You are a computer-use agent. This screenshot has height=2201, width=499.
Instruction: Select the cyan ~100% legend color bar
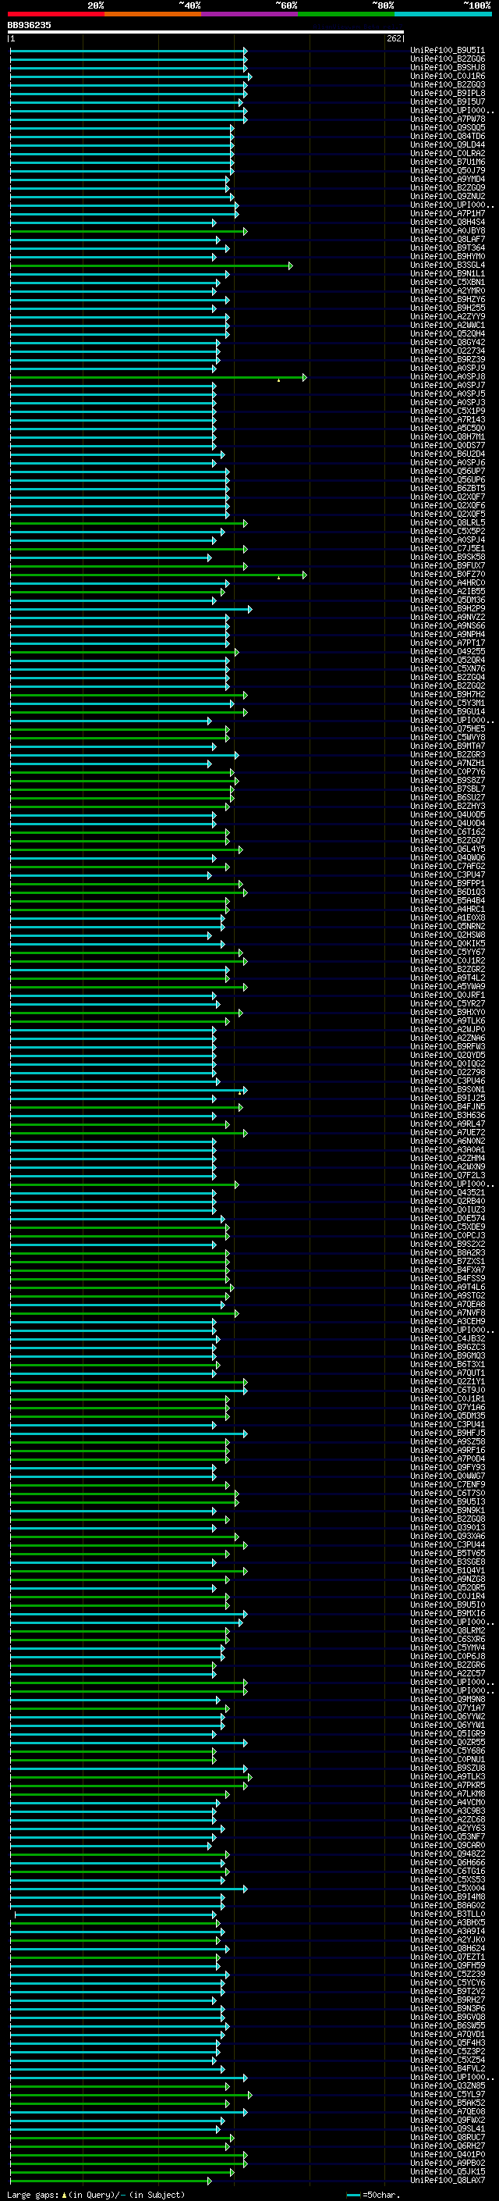444,15
